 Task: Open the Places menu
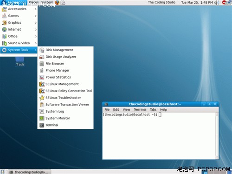pyautogui.click(x=33, y=2)
